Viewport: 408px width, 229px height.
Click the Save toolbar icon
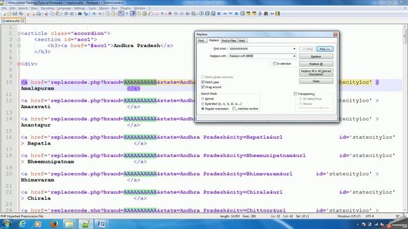tap(15, 13)
